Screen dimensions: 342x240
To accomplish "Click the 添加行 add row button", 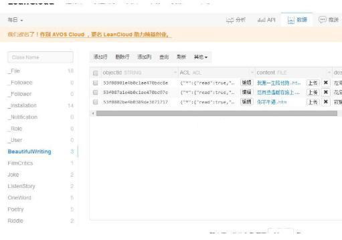I will pos(100,57).
